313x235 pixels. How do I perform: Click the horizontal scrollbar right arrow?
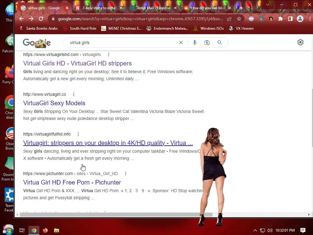click(309, 214)
